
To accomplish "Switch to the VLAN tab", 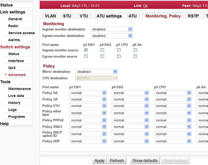I will 50,16.
